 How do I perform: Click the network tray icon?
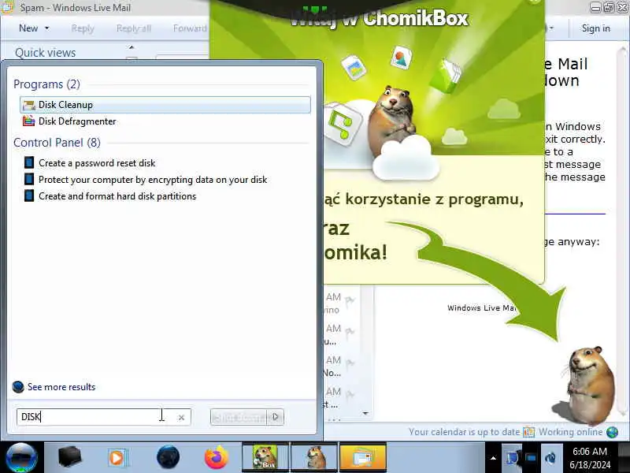pyautogui.click(x=531, y=458)
